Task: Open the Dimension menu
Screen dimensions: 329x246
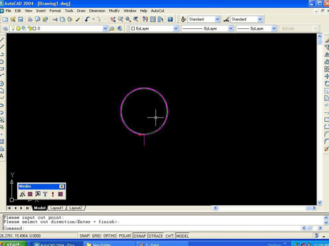Action: pyautogui.click(x=97, y=10)
